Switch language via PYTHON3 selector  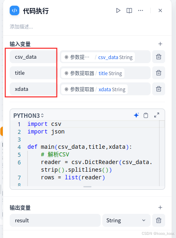point(29,116)
